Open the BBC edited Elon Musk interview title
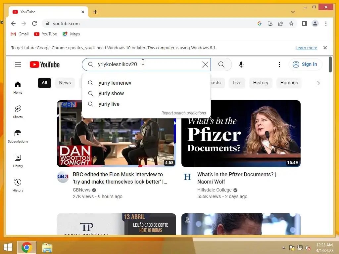 (120, 178)
